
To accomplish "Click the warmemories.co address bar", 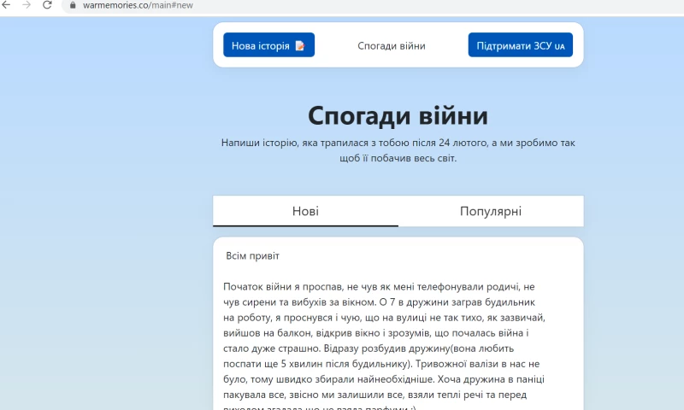I will pos(256,5).
